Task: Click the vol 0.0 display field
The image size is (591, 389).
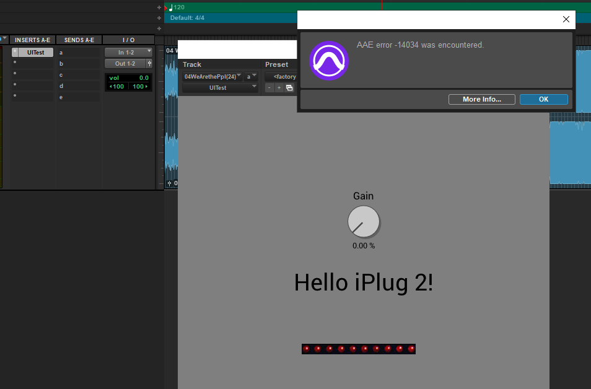Action: (x=128, y=77)
